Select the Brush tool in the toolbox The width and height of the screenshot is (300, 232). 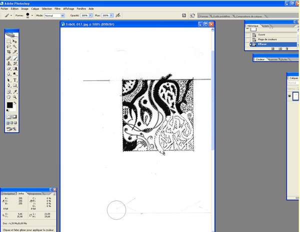click(x=14, y=58)
